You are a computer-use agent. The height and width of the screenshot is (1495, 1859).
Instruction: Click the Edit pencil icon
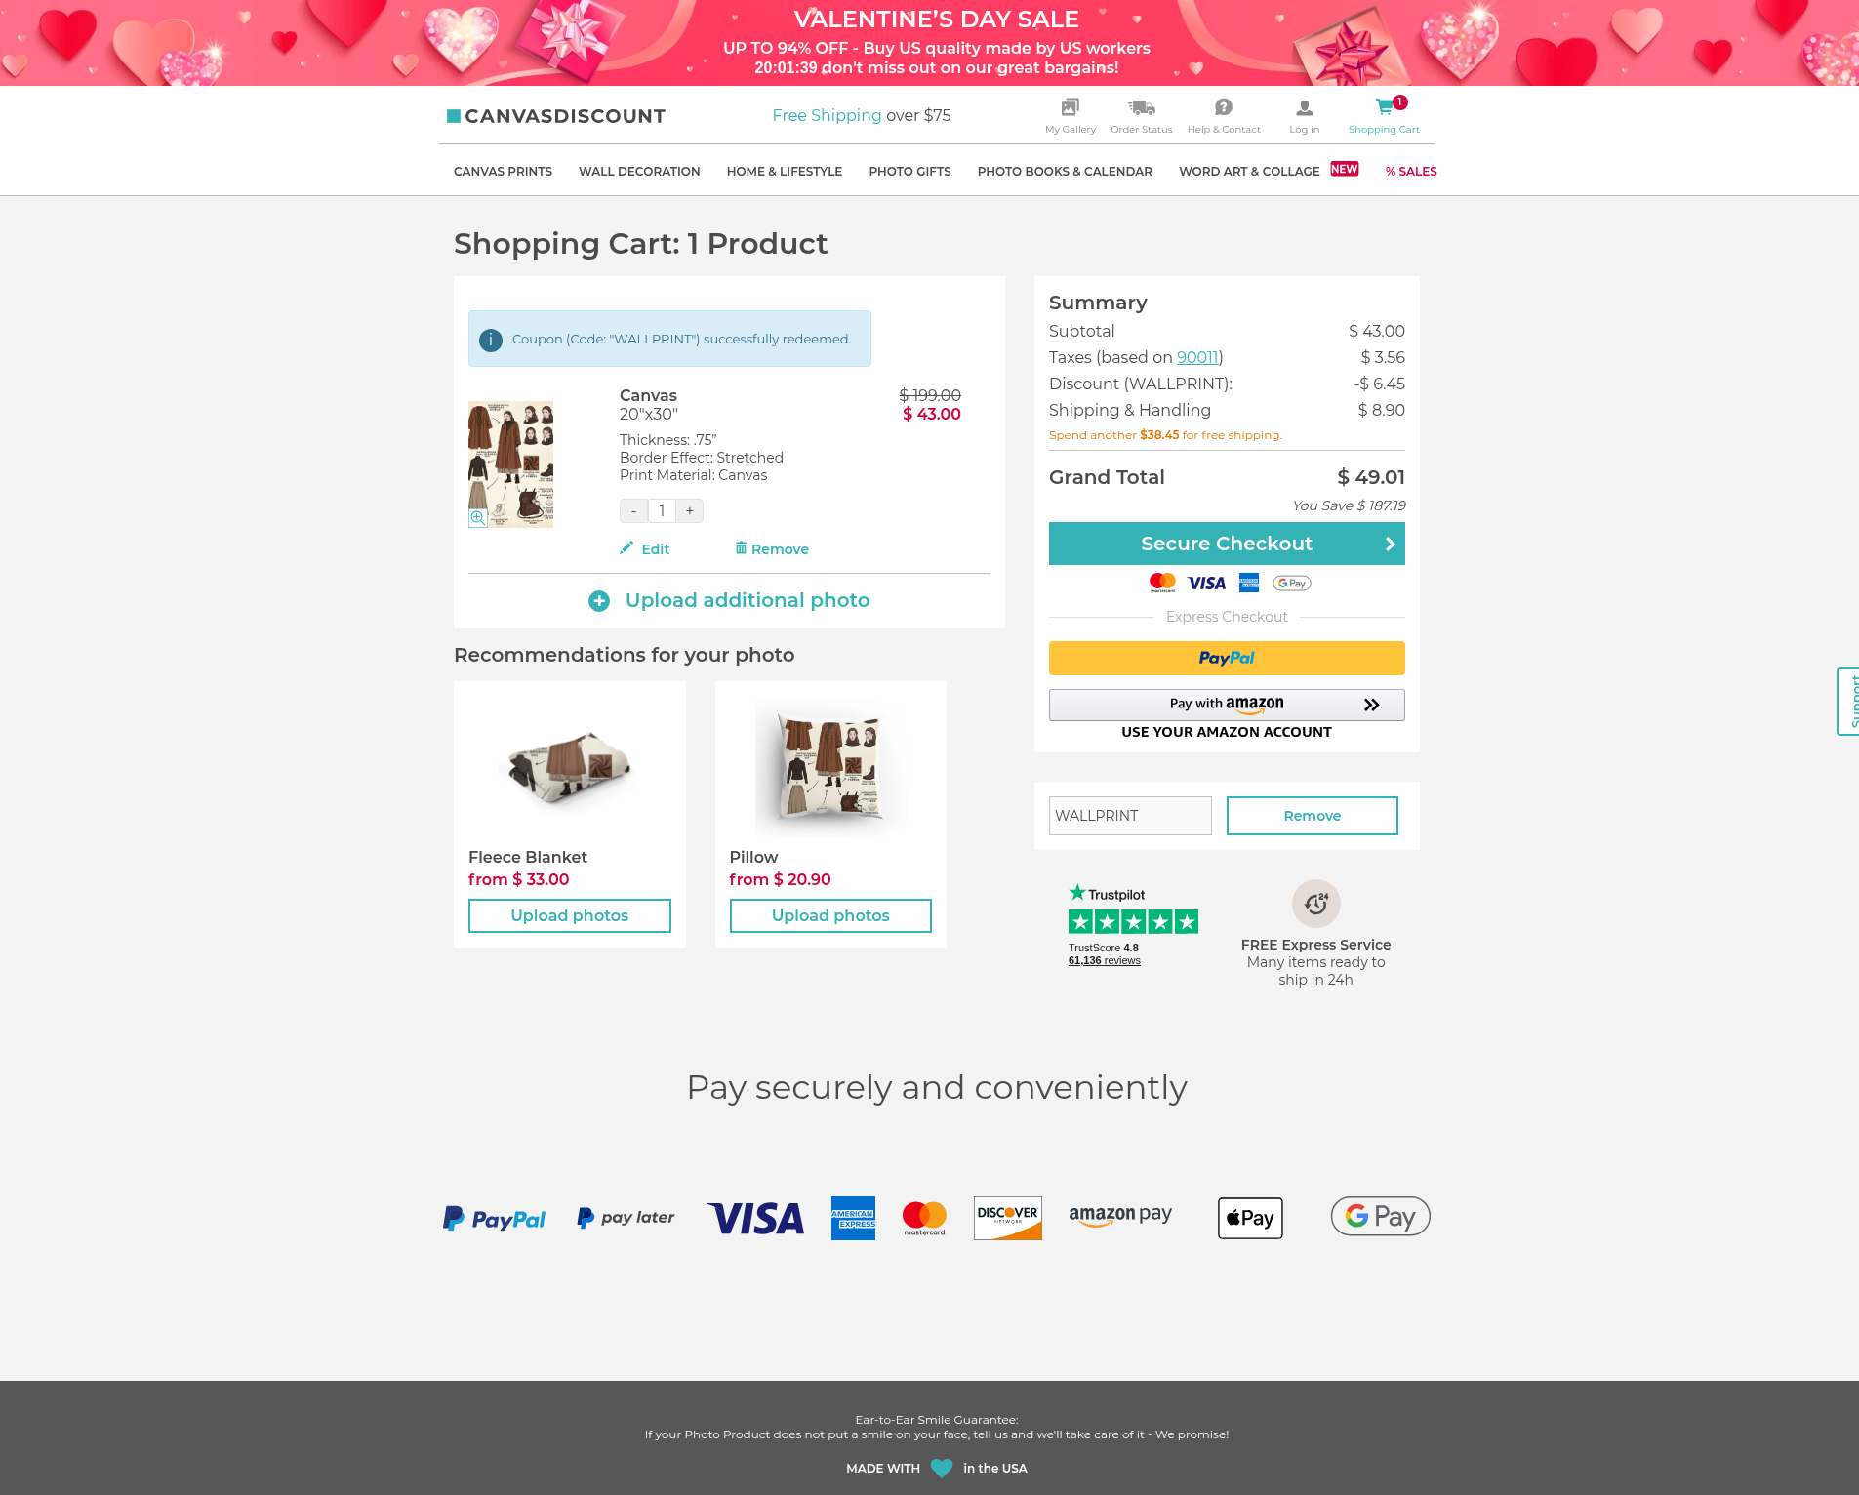(626, 548)
